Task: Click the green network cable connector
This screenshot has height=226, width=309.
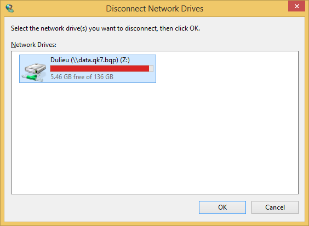Action: pyautogui.click(x=32, y=78)
